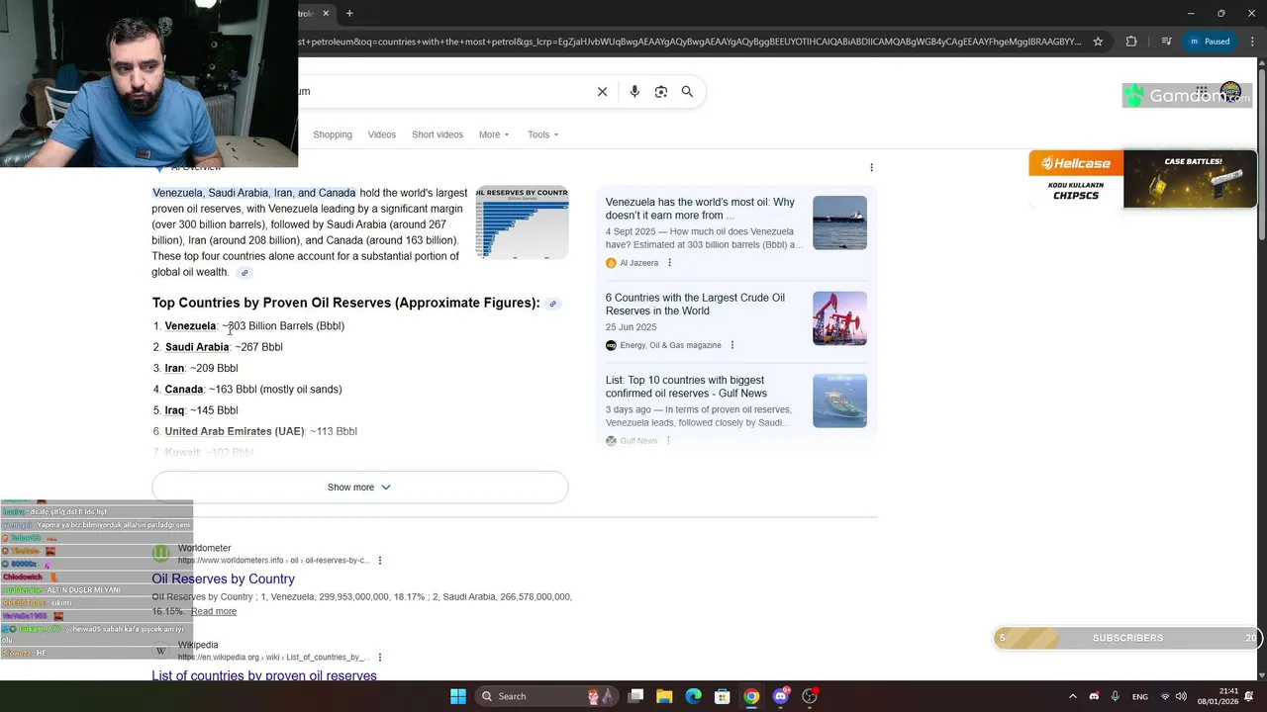Switch to Videos results tab

coord(382,134)
